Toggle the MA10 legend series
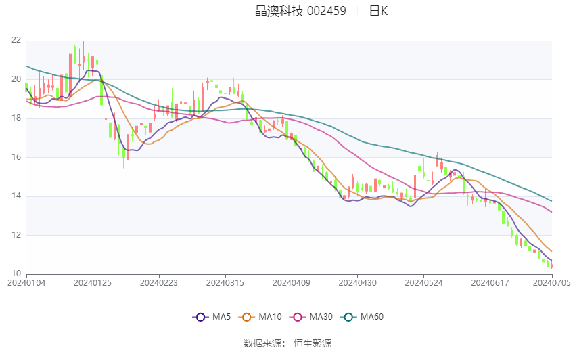The image size is (575, 350). [x=260, y=317]
